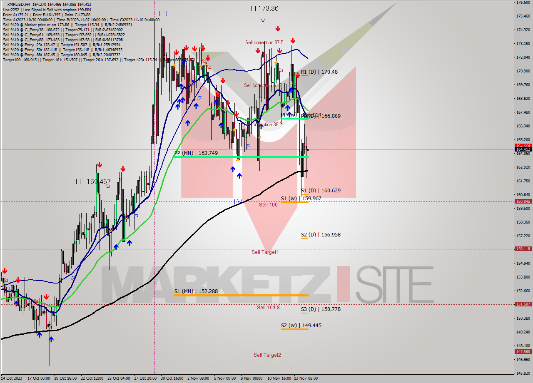Click the 154.94 price axis value
The width and height of the screenshot is (533, 383).
tap(523, 264)
